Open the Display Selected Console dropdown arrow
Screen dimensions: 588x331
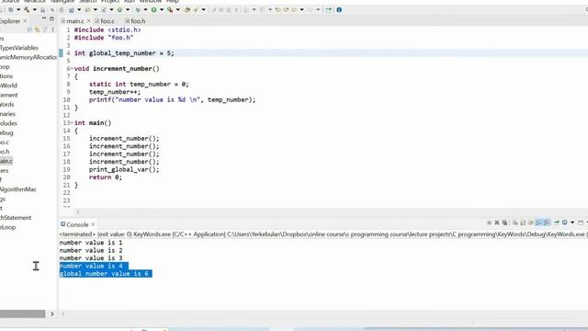click(x=572, y=223)
